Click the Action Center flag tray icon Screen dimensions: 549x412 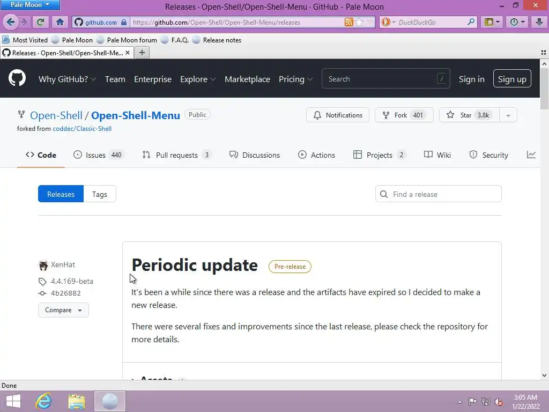pyautogui.click(x=472, y=402)
